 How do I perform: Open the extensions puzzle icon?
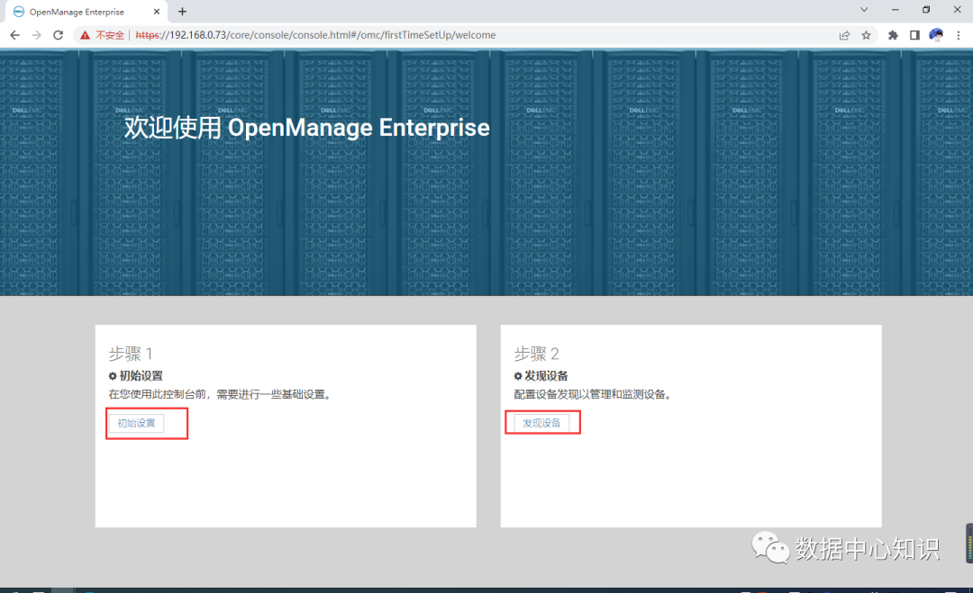(893, 35)
